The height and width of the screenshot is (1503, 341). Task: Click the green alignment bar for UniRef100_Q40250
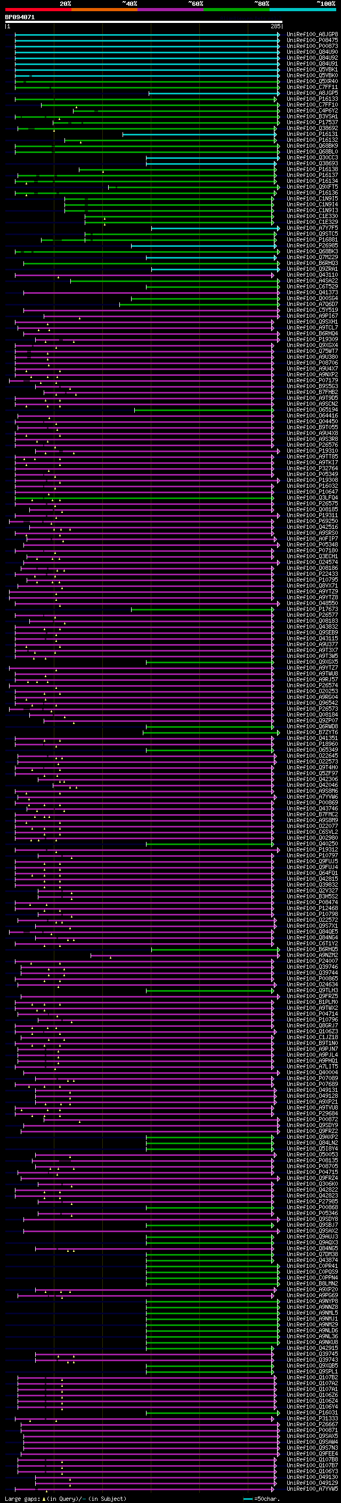coord(210,844)
